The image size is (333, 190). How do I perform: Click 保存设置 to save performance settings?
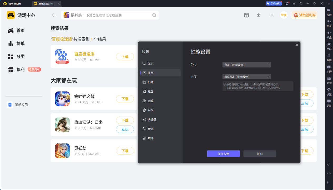223,153
